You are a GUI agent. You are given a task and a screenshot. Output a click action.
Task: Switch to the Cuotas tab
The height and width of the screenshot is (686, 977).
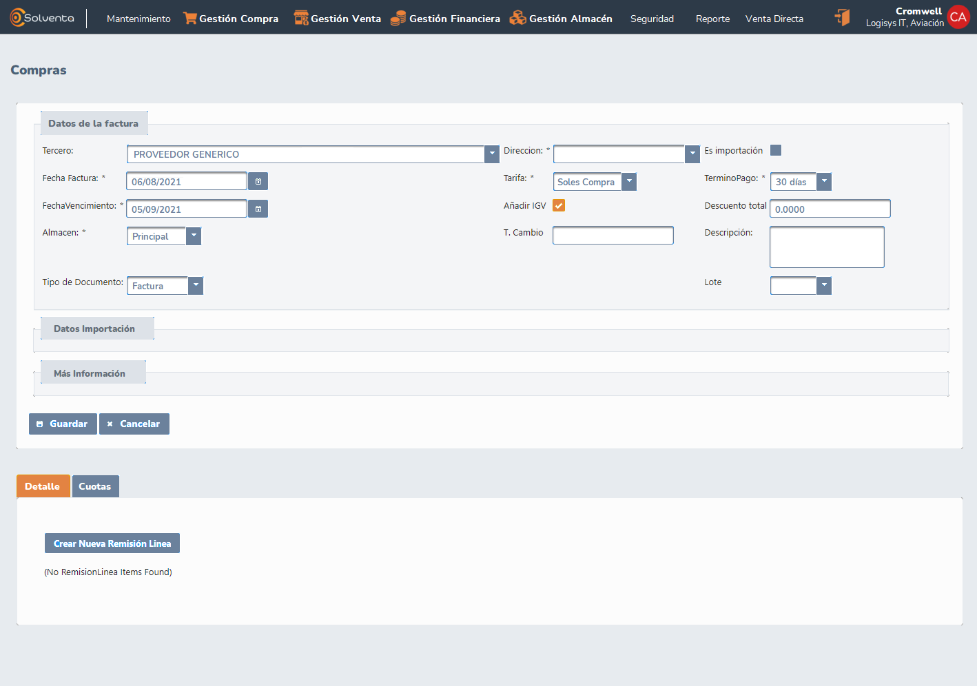click(95, 486)
